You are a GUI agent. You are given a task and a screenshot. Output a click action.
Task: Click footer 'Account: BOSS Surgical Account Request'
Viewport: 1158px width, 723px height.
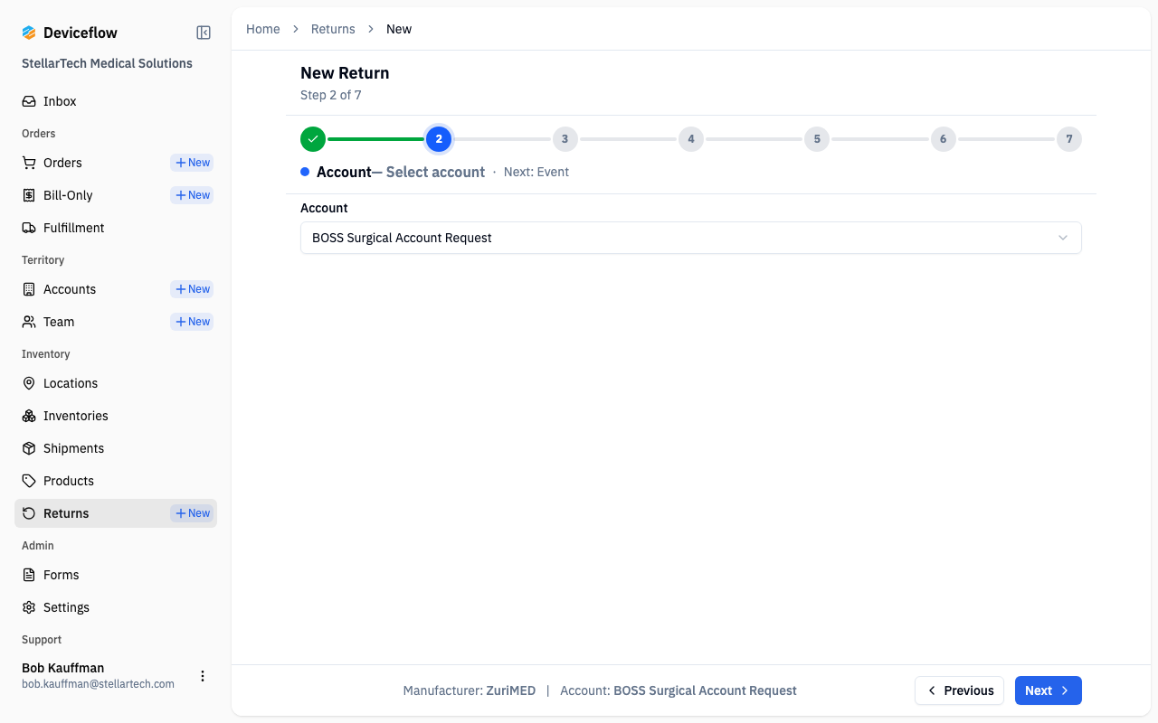pos(679,690)
